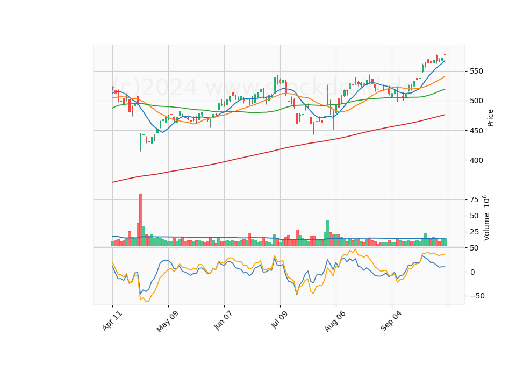
Task: Click the 450 price axis tick label
Action: point(476,131)
